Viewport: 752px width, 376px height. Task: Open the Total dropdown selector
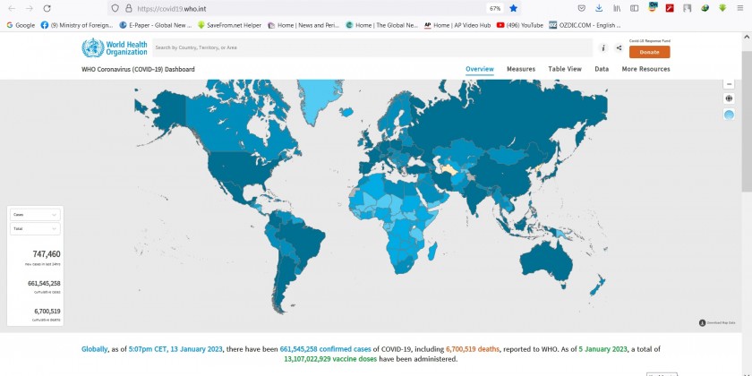point(36,228)
